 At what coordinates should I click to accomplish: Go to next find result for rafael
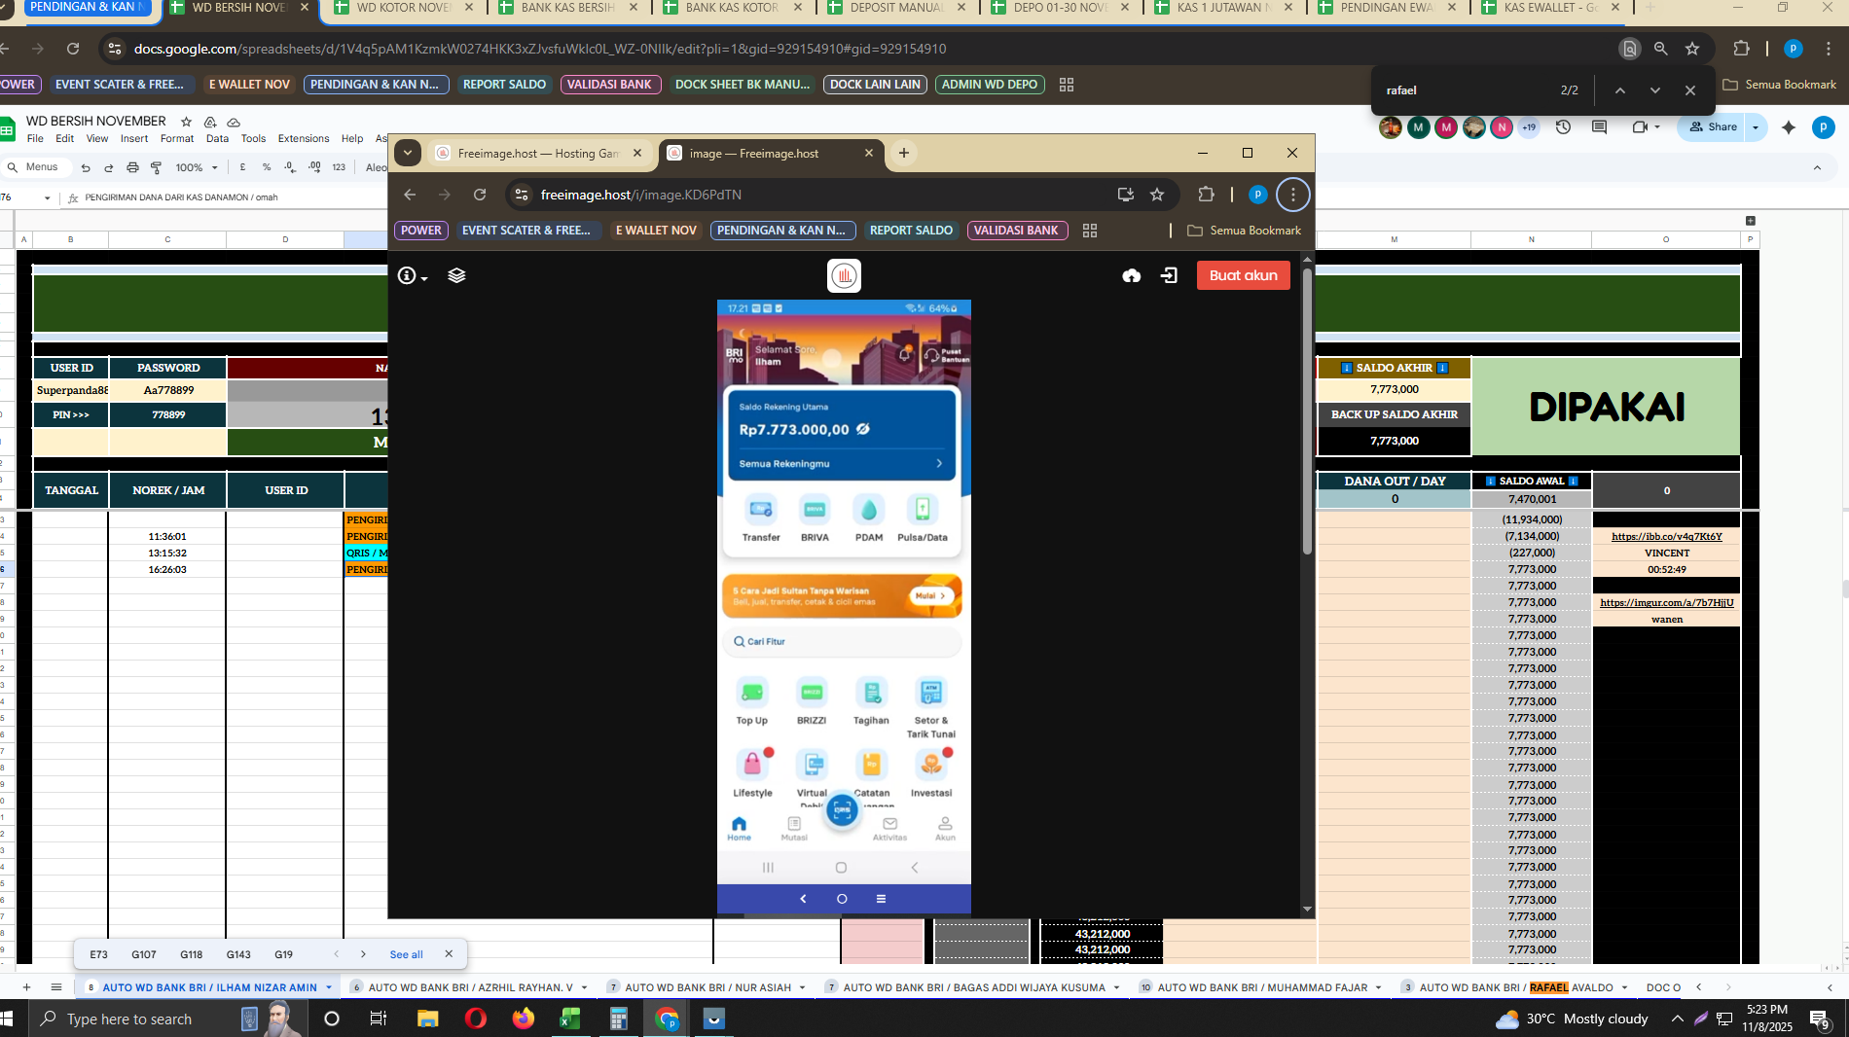(1655, 90)
